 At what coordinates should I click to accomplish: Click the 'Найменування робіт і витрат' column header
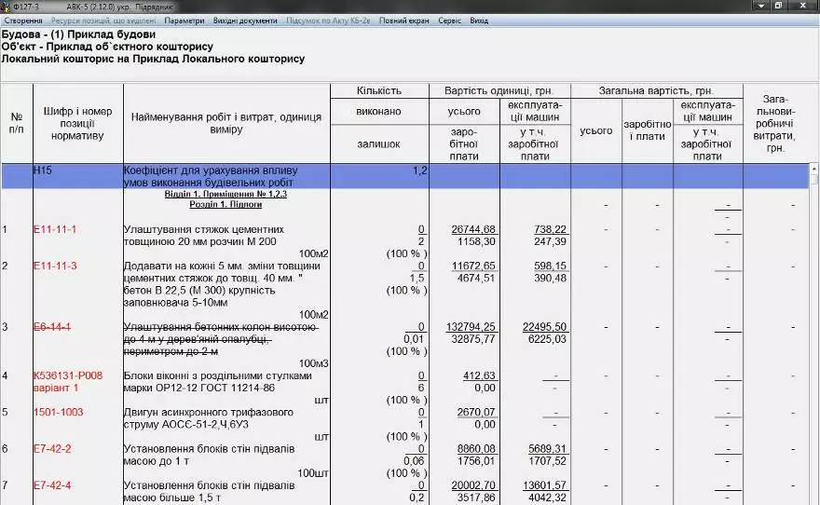click(226, 123)
